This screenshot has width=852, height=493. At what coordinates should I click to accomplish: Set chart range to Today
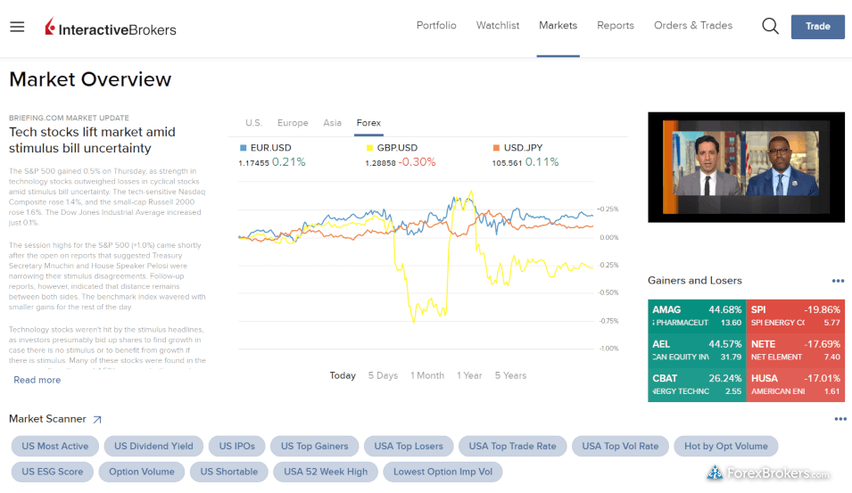343,375
